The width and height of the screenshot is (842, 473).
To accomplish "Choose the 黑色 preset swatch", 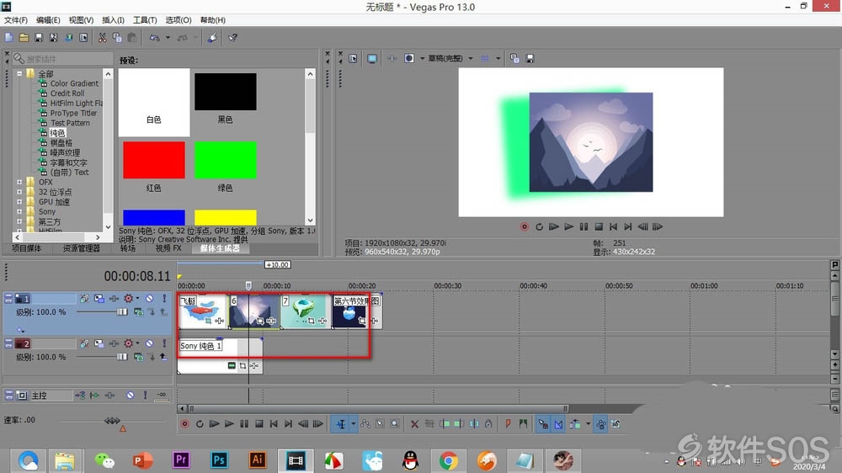I will (x=226, y=92).
